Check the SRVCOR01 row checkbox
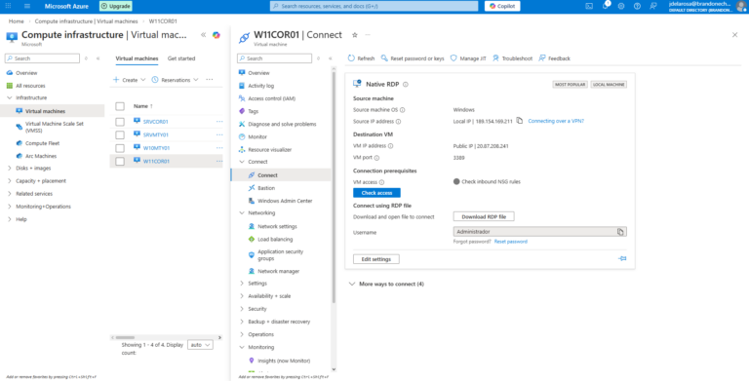This screenshot has height=381, width=749. tap(120, 122)
